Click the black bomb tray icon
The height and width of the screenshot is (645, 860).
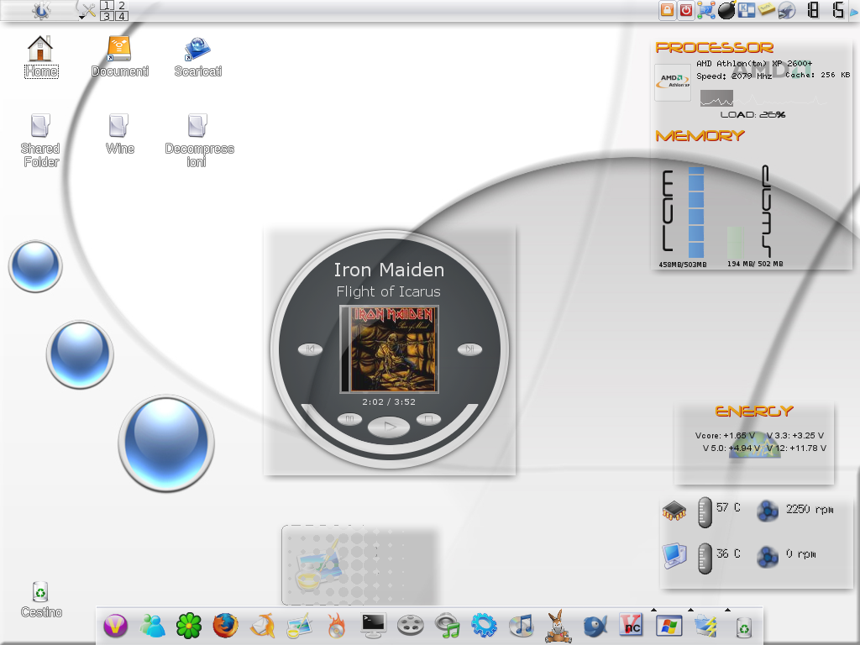point(726,10)
